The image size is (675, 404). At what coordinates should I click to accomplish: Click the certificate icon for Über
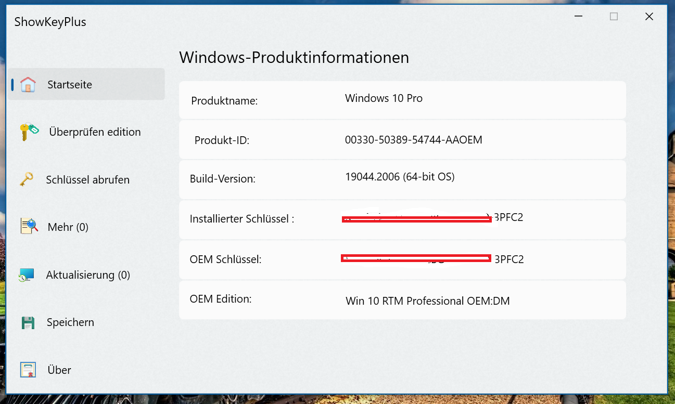pos(28,370)
